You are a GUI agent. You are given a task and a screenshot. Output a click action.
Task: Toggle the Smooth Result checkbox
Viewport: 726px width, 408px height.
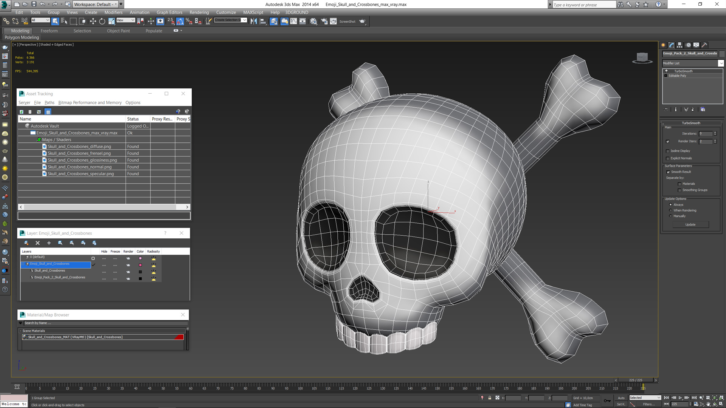[668, 172]
